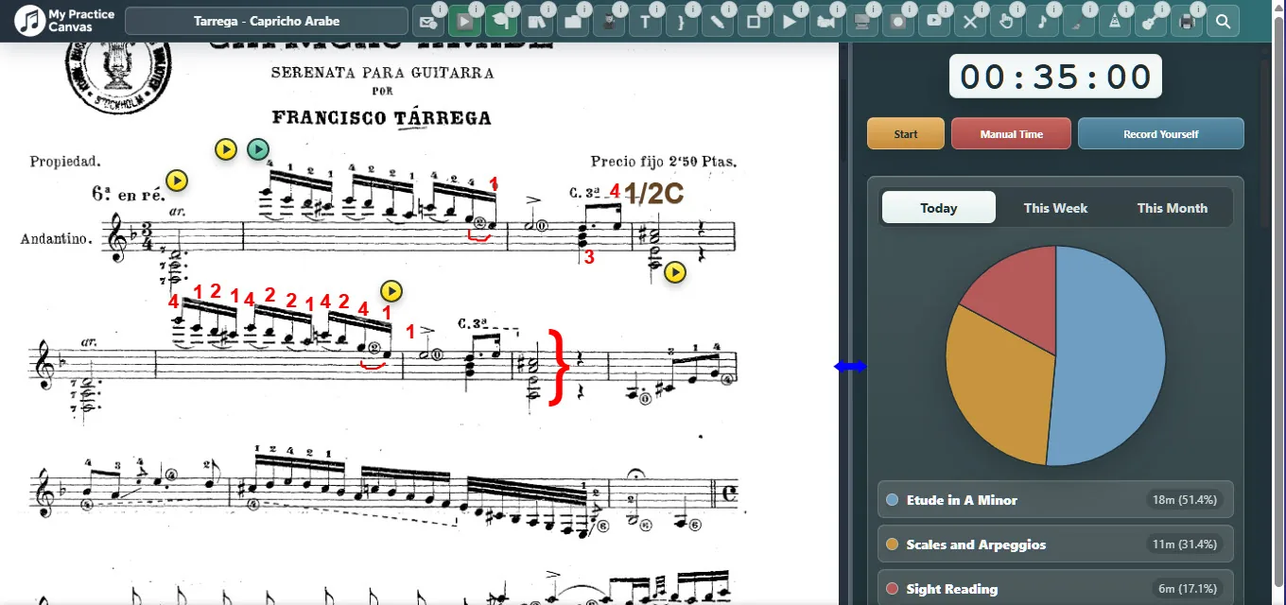The width and height of the screenshot is (1286, 605).
Task: Click the 11m (31.4%) value badge
Action: 1184,544
